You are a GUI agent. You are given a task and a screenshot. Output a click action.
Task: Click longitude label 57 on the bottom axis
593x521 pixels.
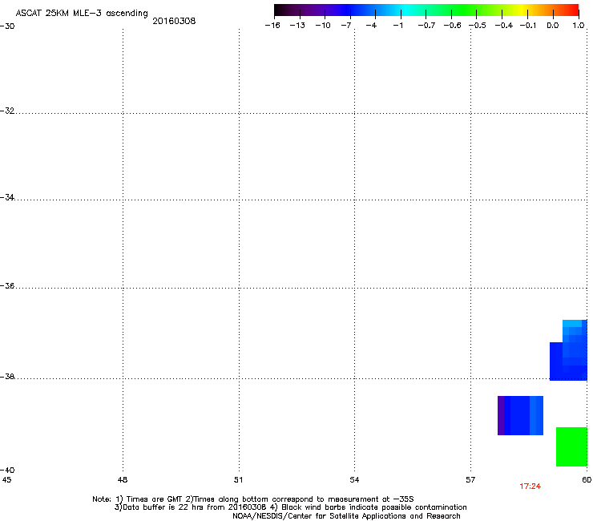pyautogui.click(x=470, y=480)
